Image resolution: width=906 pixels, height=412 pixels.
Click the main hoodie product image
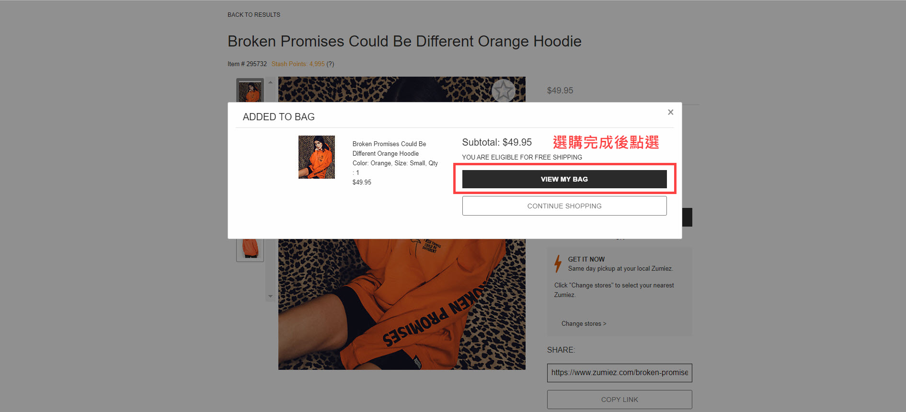pyautogui.click(x=401, y=304)
